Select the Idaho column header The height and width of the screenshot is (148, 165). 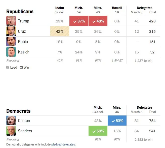(x=60, y=10)
